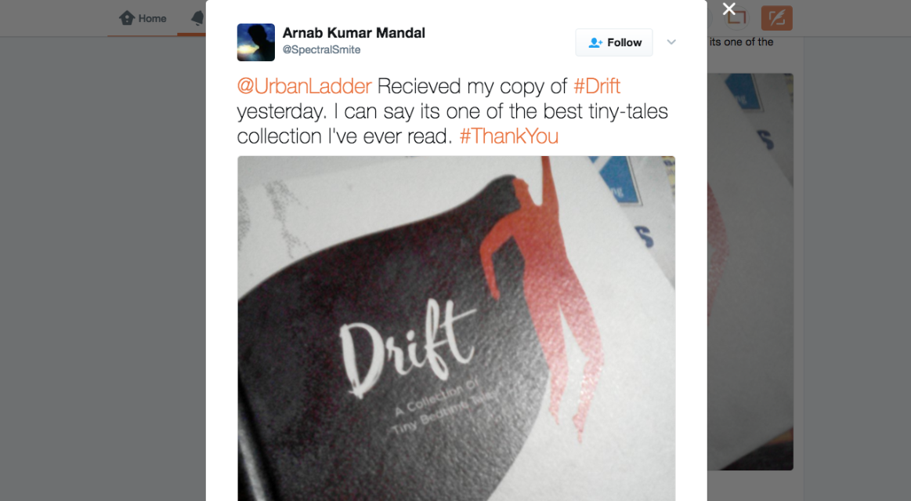Click the #ThankYou hashtag
The width and height of the screenshot is (911, 501).
click(x=509, y=136)
